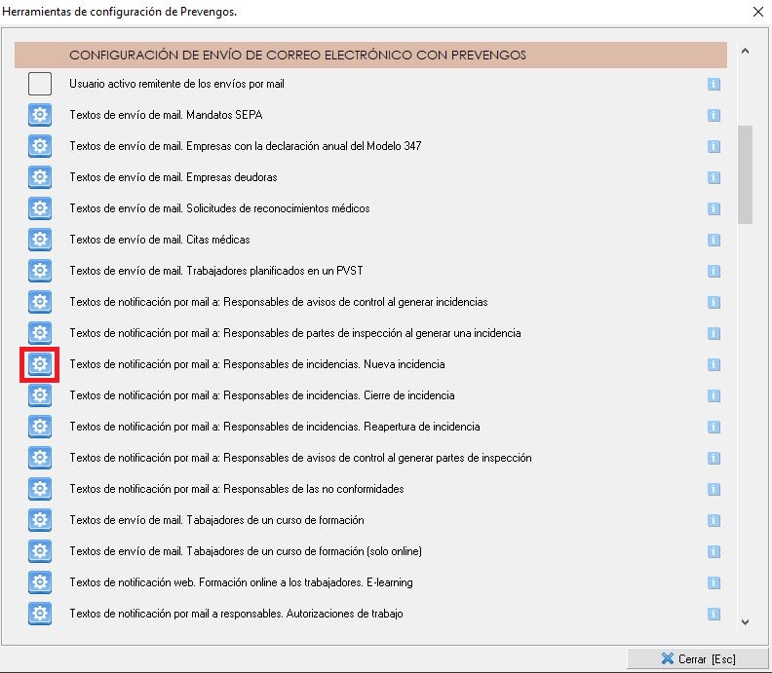Toggle Usuario activo remitente checkbox

[40, 84]
